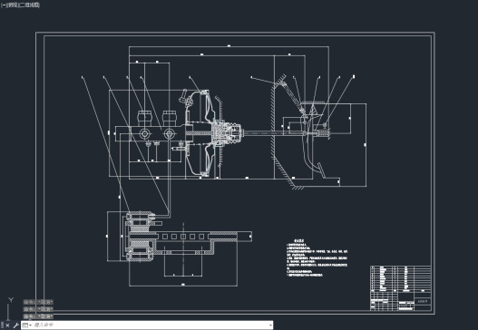
Task: Close the command line window
Action: pyautogui.click(x=7, y=325)
